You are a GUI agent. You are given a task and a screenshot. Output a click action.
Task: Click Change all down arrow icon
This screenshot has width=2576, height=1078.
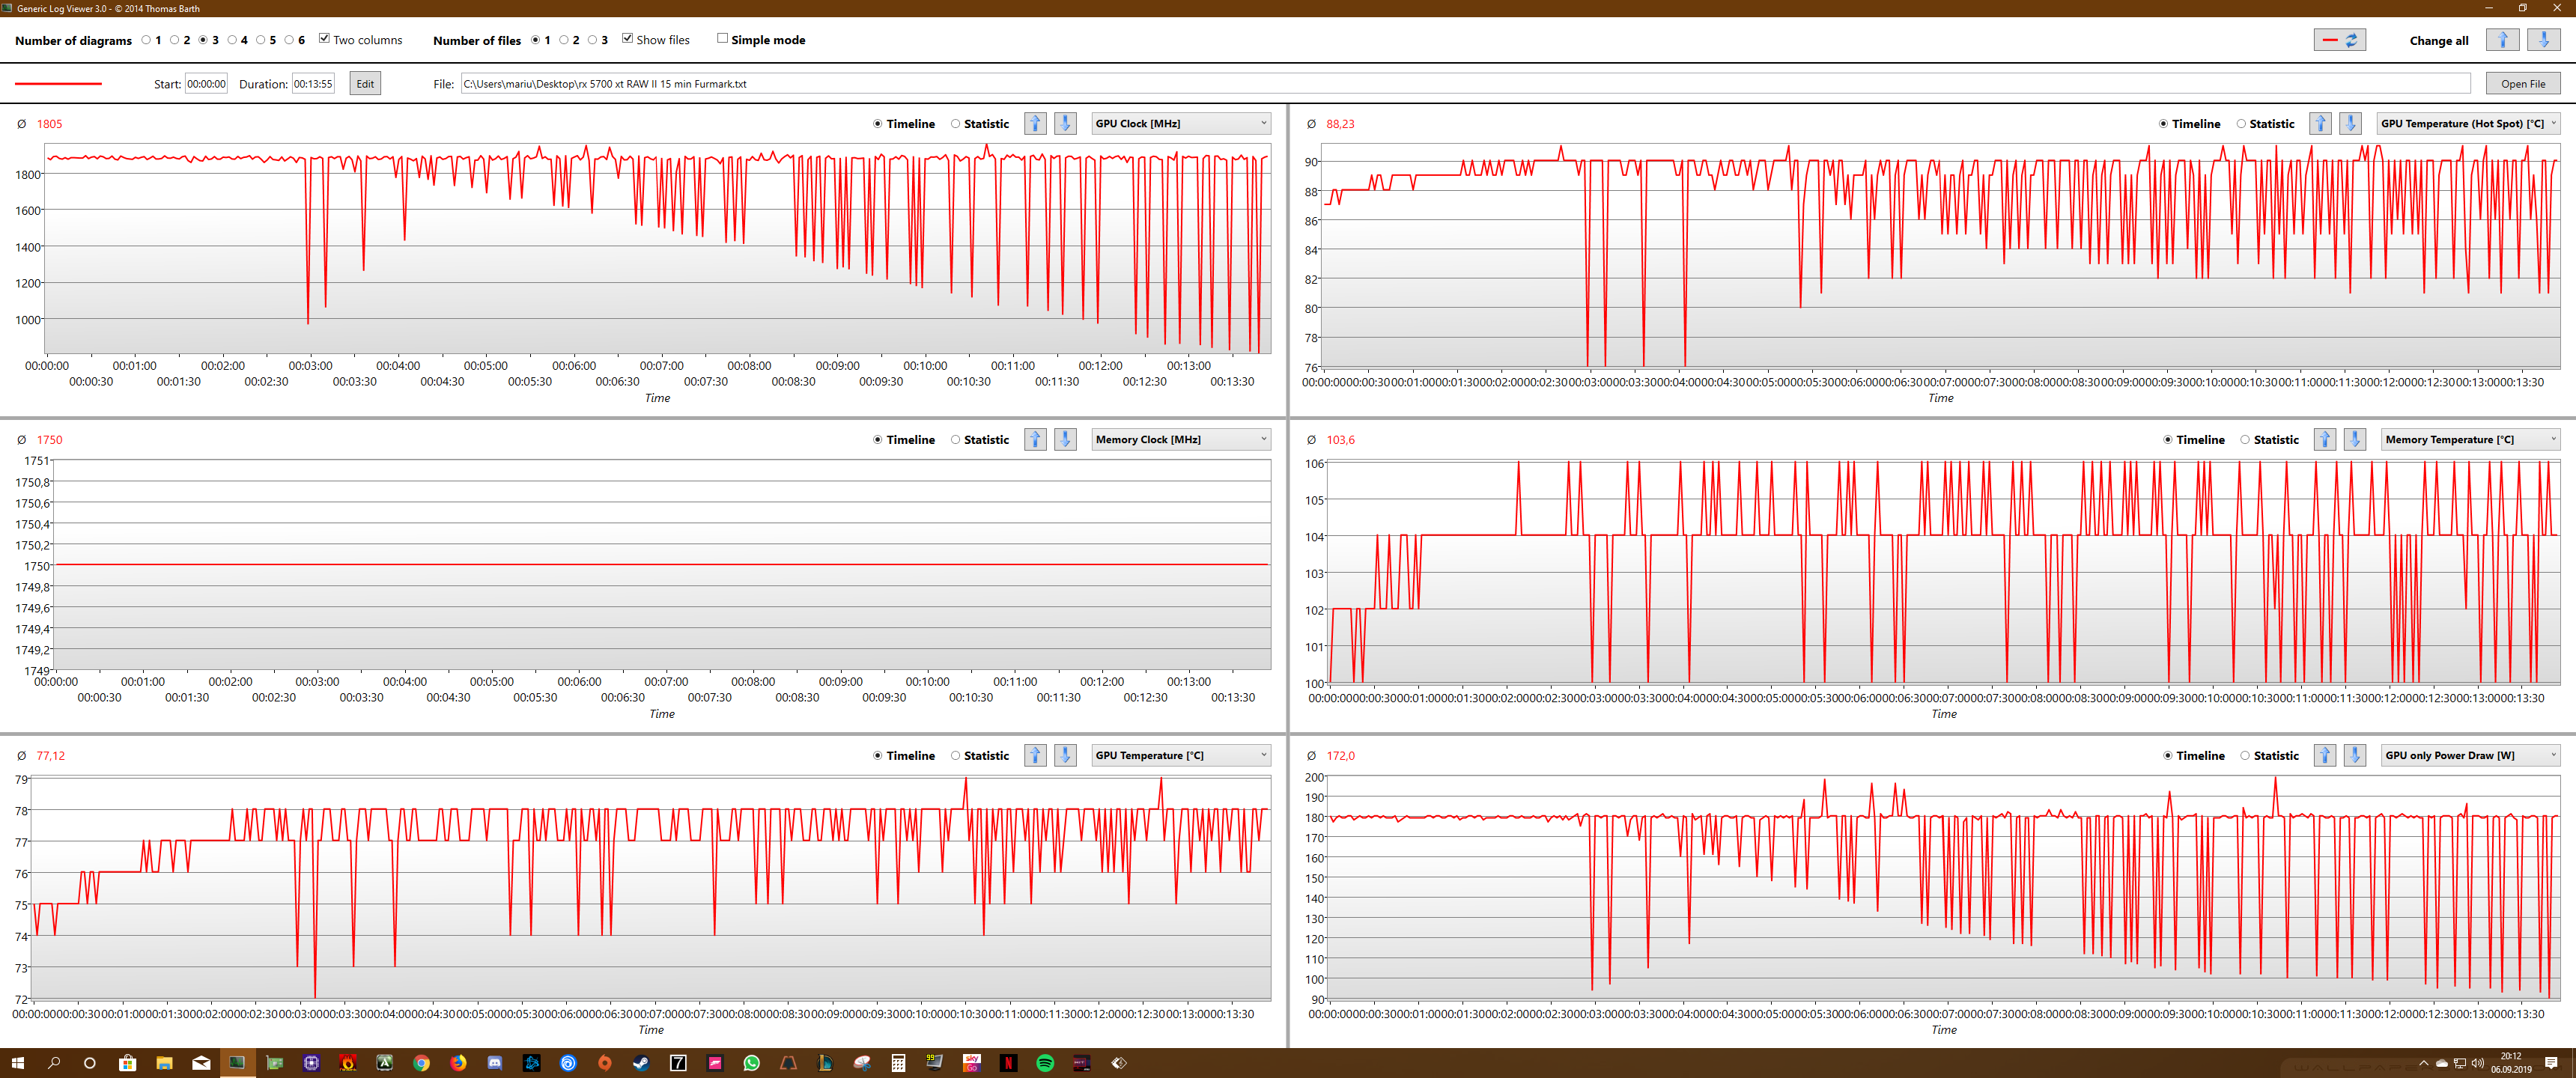pos(2543,40)
